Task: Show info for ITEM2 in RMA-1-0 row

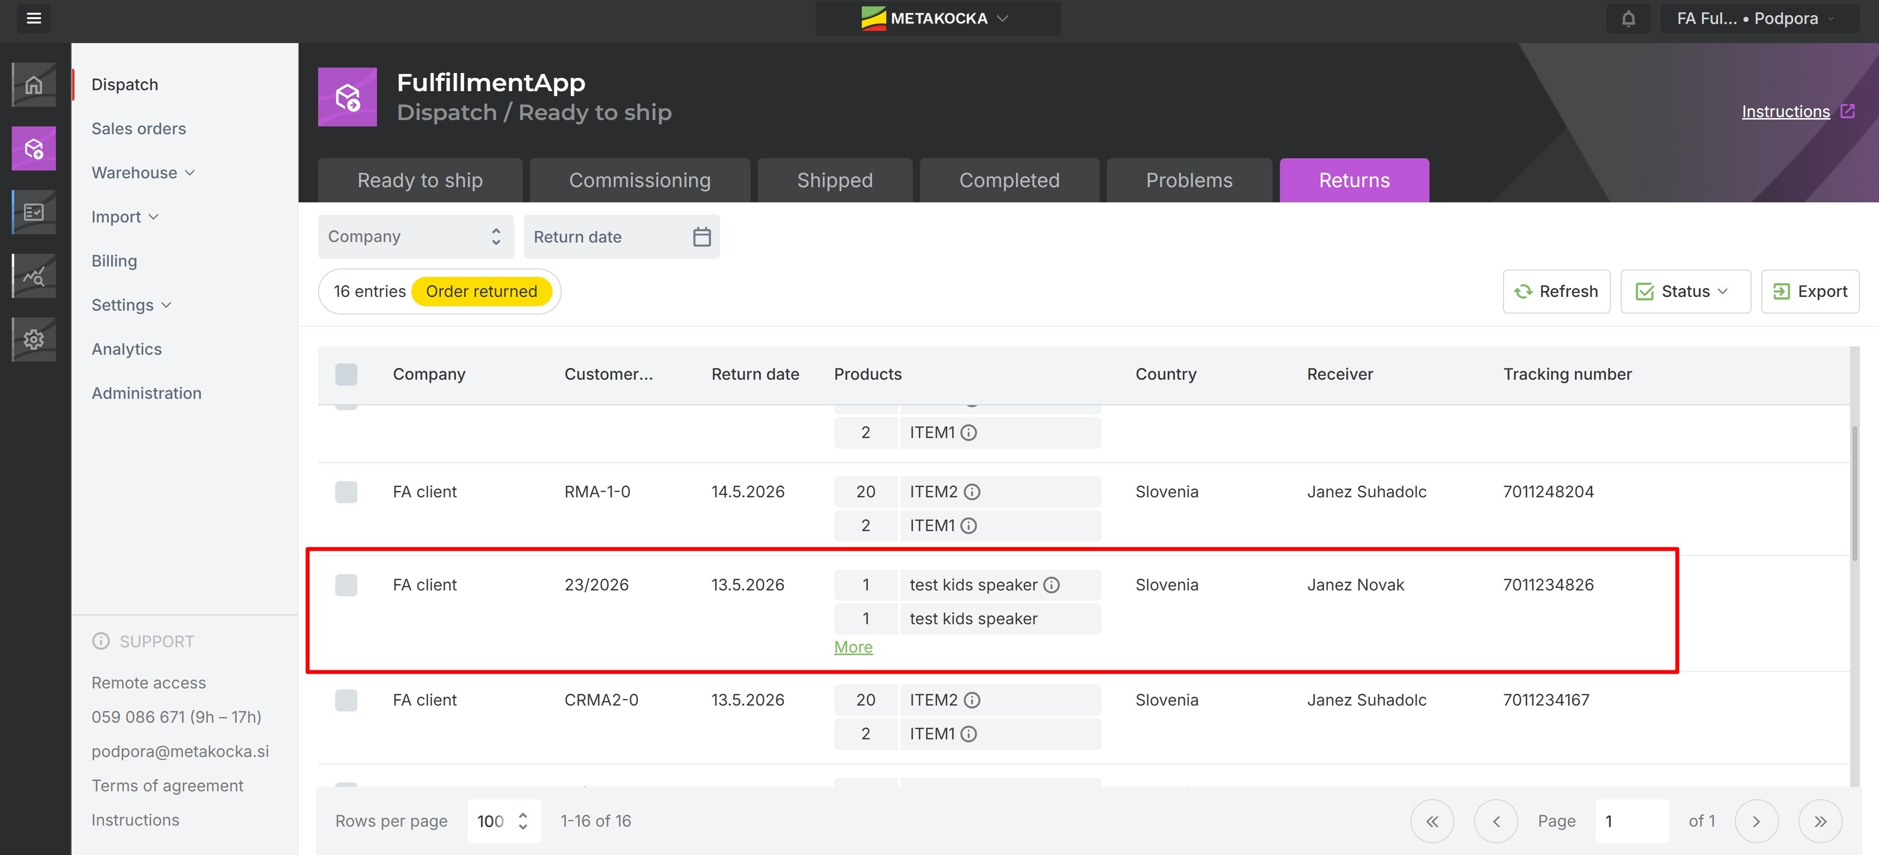Action: pos(972,492)
